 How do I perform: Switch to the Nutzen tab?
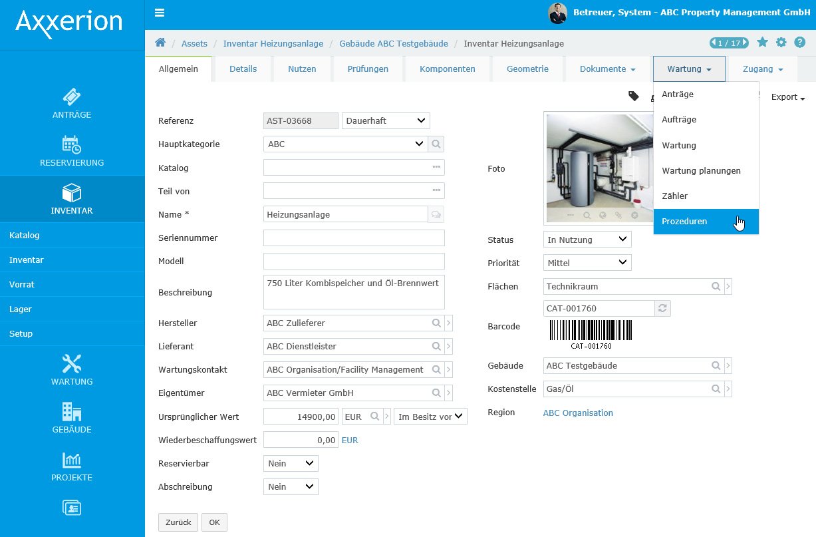pos(302,69)
